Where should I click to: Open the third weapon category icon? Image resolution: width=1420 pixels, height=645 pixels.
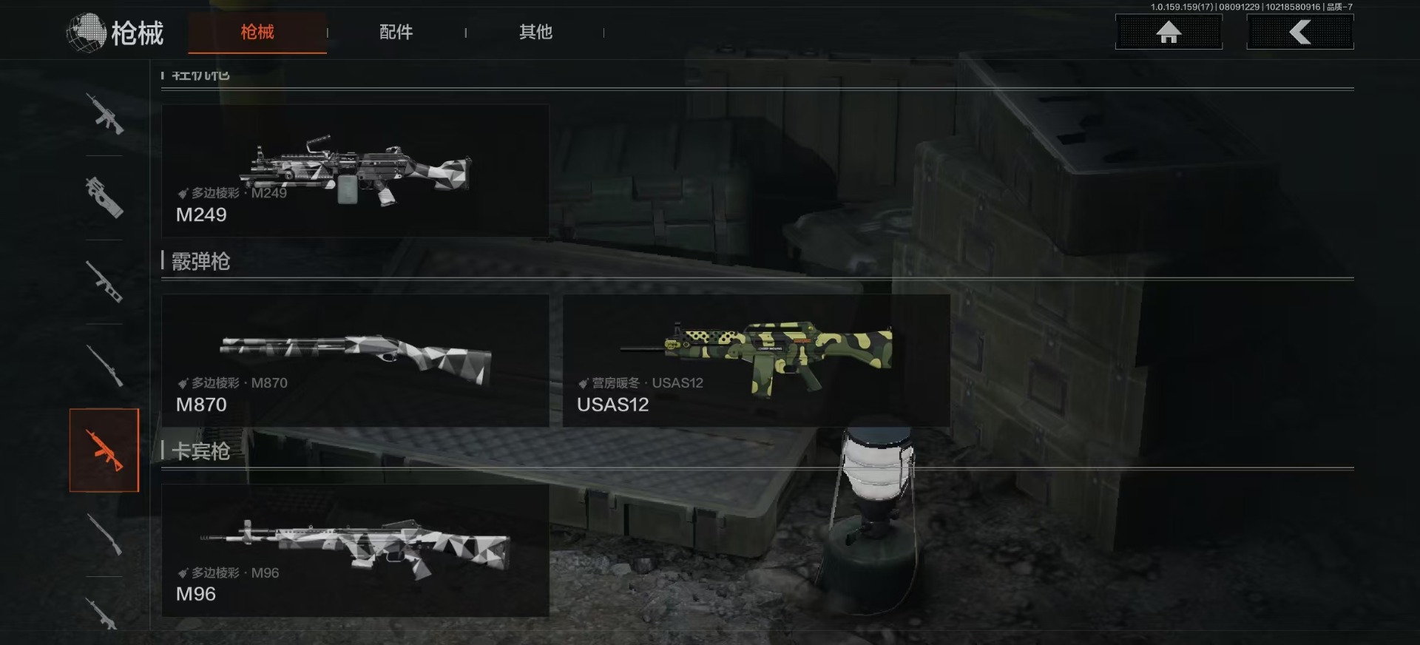click(x=104, y=282)
